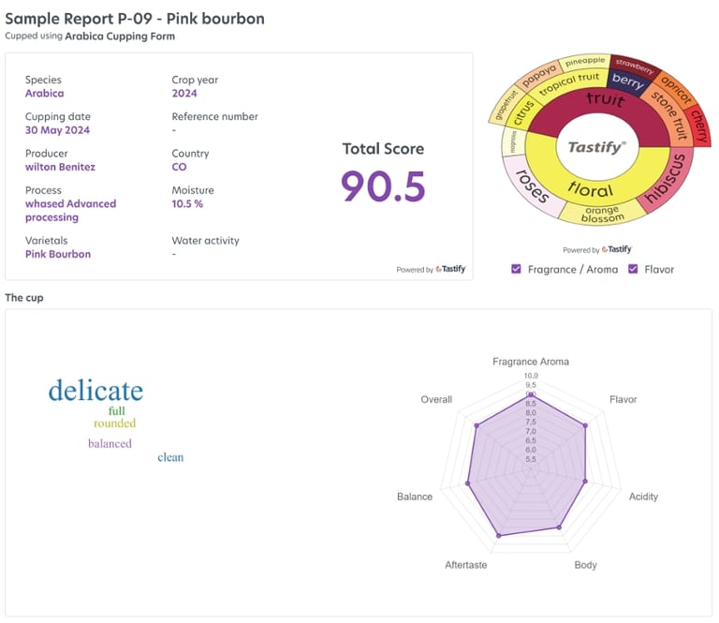Click the Tastify logo under the flavor wheel
Viewport: 719px width, 623px height.
click(617, 250)
